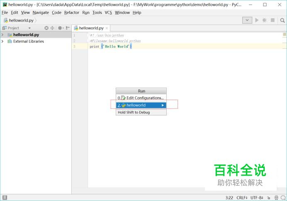This screenshot has width=287, height=201.
Task: Click the Debug bug toolbar icon
Action: click(x=265, y=20)
